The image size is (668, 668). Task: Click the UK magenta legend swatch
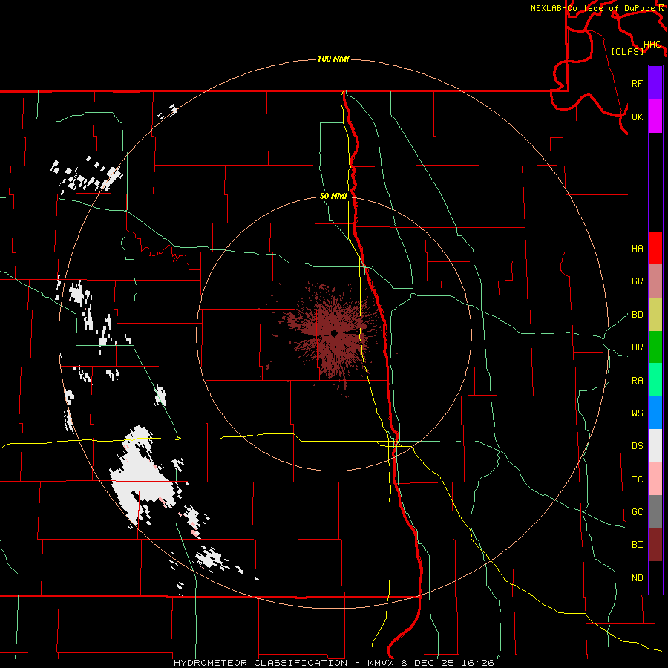655,116
